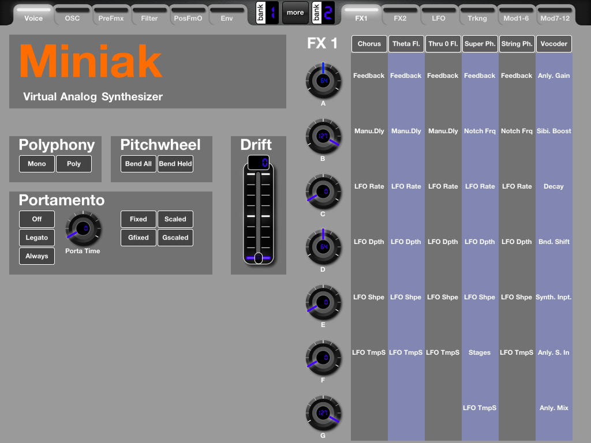The image size is (591, 443).
Task: Choose the Thru 0 Fl. effect
Action: pyautogui.click(x=443, y=44)
